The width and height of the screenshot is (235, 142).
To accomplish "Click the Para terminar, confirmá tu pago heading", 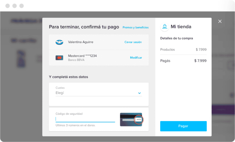I will click(x=84, y=27).
